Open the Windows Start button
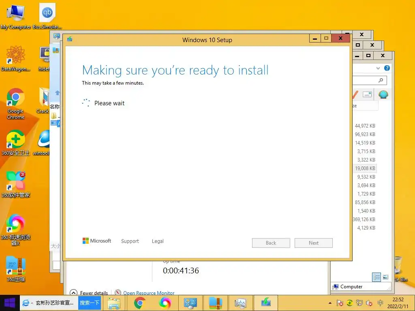 click(x=10, y=303)
